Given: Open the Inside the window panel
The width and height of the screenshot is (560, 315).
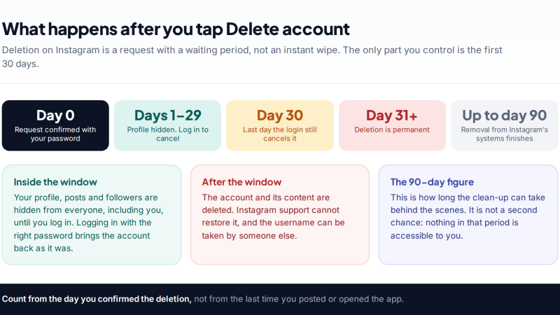Looking at the screenshot, I should click(x=92, y=215).
